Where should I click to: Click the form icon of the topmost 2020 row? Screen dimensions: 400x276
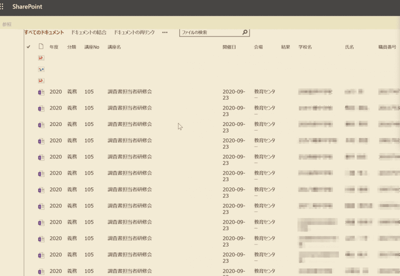pyautogui.click(x=41, y=92)
